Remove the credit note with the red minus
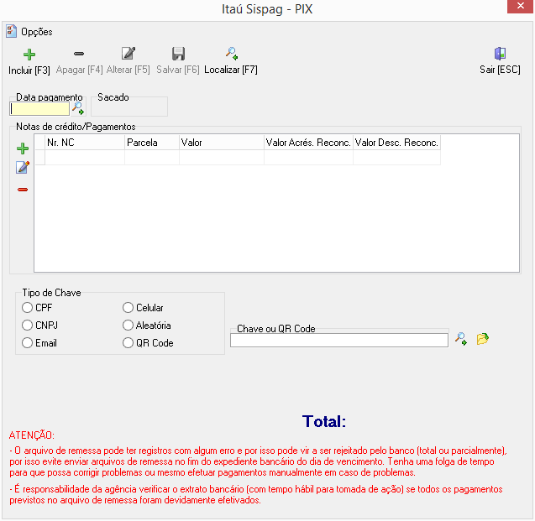 pyautogui.click(x=23, y=190)
